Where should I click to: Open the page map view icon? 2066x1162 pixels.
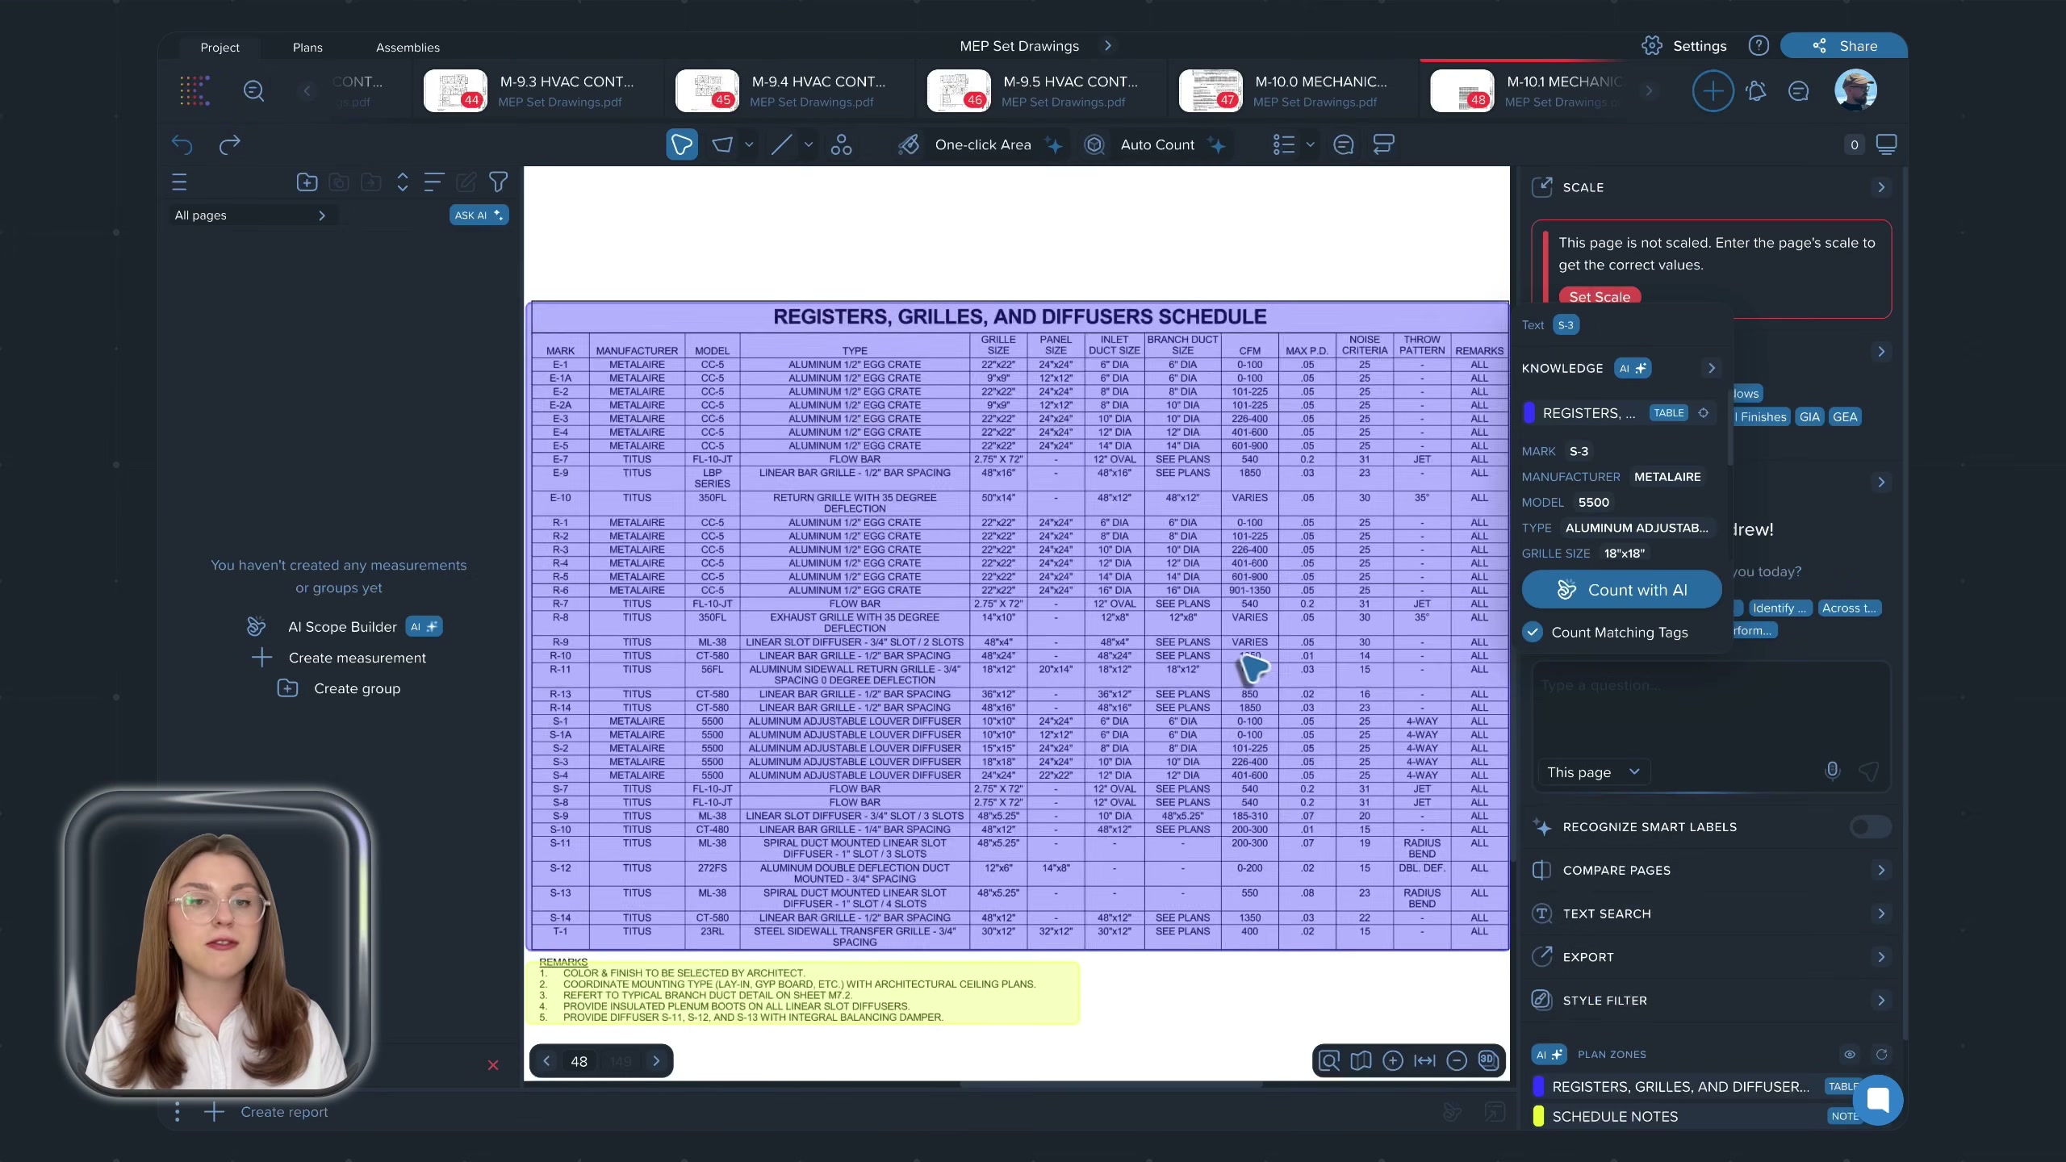tap(1361, 1061)
